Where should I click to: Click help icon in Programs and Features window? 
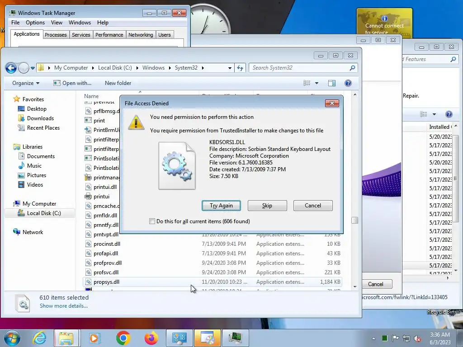449,114
